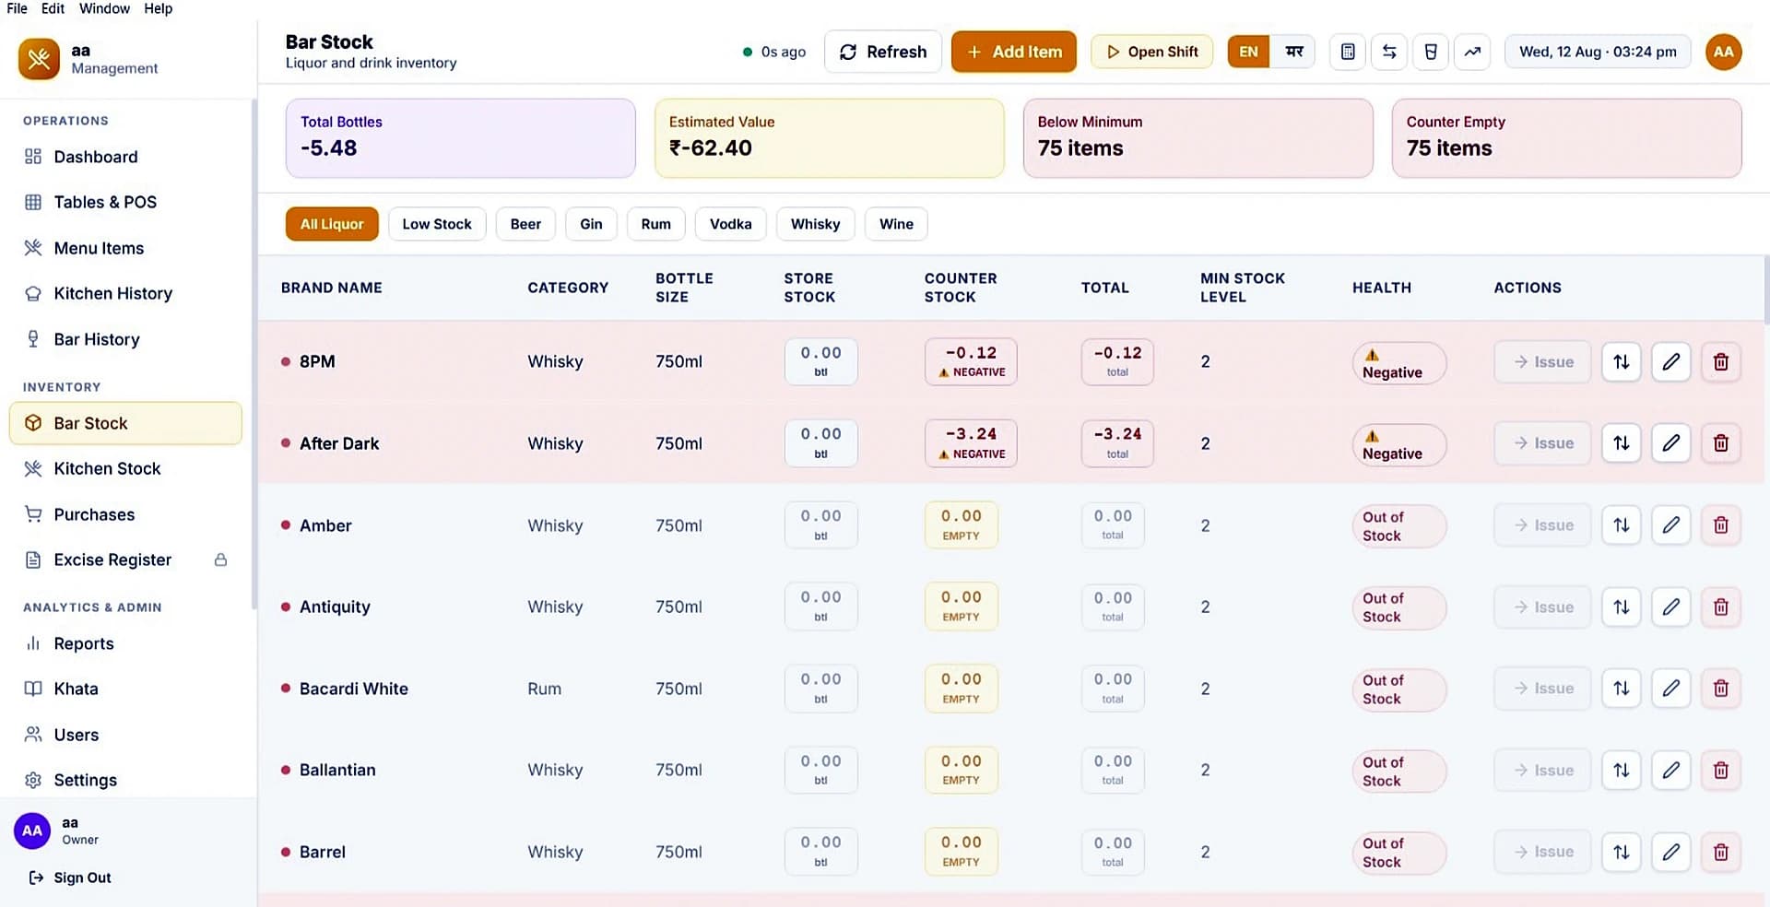This screenshot has width=1770, height=907.
Task: Delete the Ballantian item
Action: [x=1721, y=771]
